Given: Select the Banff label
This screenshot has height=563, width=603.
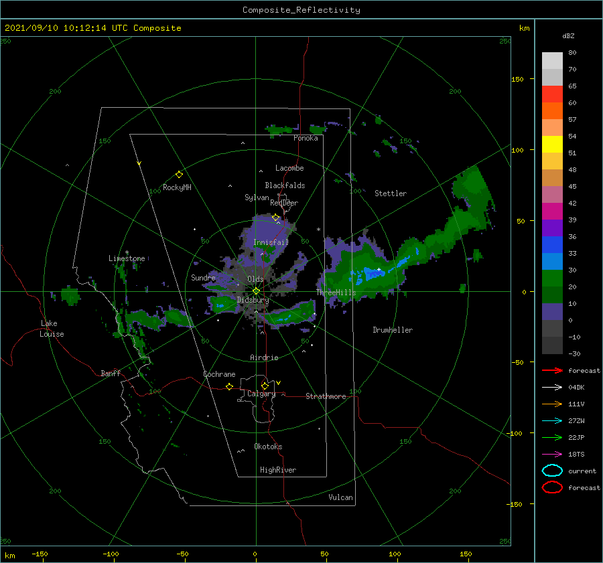Looking at the screenshot, I should [111, 373].
